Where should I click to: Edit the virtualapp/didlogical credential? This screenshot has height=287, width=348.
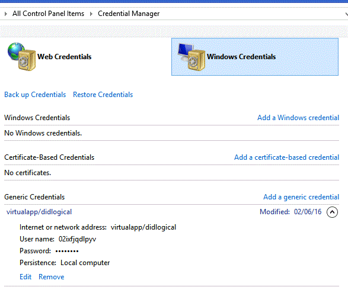(25, 277)
